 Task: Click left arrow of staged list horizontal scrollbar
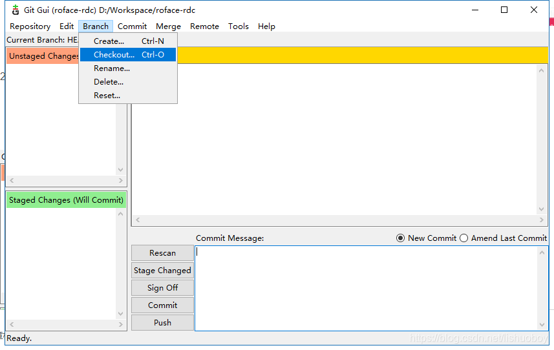pyautogui.click(x=12, y=324)
